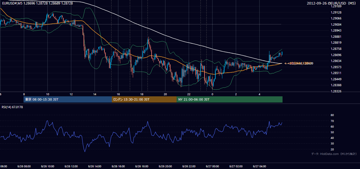Click the 9/26 14:00 bottom time label
360x169 pixels.
(x=95, y=166)
